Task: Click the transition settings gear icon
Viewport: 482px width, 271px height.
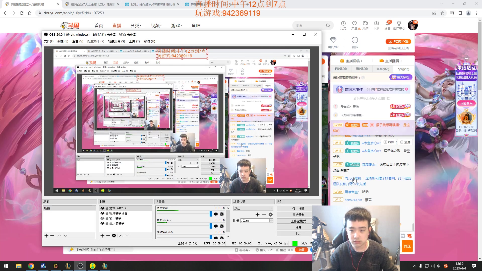Action: 271,215
